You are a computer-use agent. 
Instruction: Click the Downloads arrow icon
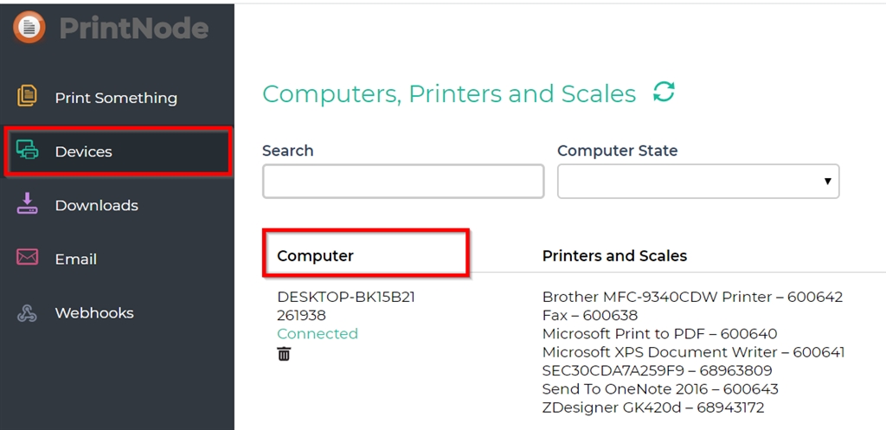[x=27, y=203]
